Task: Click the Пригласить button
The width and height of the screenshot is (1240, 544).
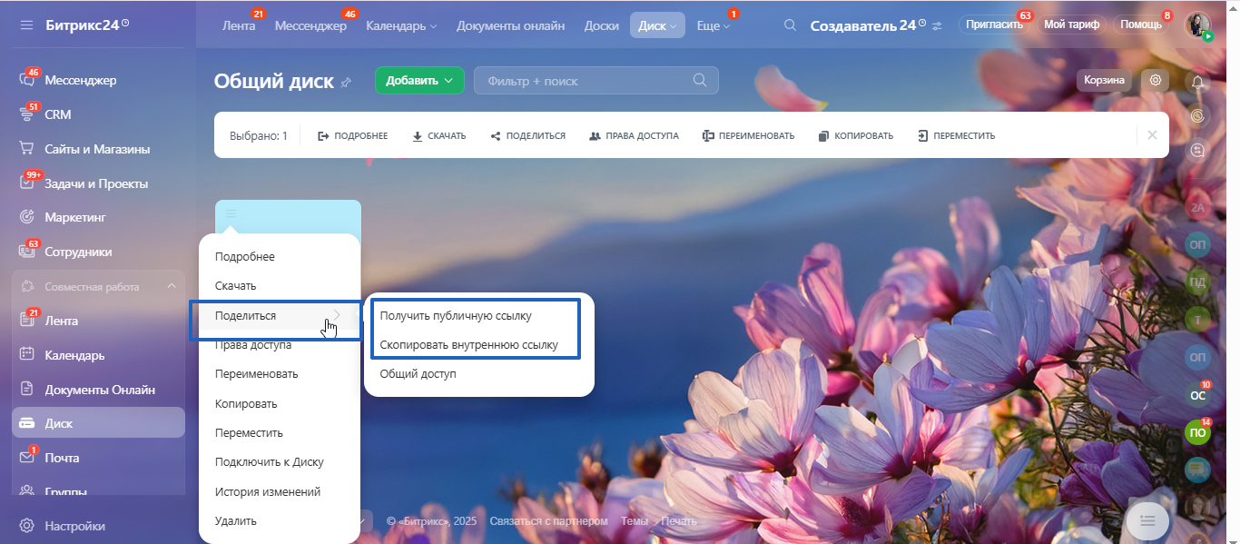Action: tap(994, 25)
